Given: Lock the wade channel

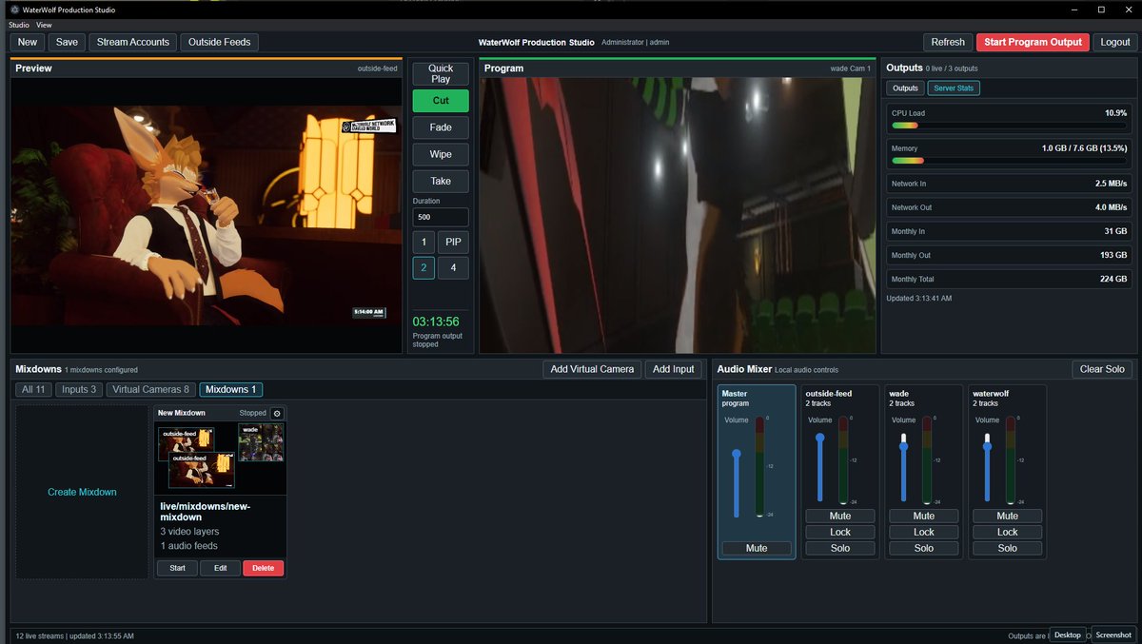Looking at the screenshot, I should coord(924,532).
